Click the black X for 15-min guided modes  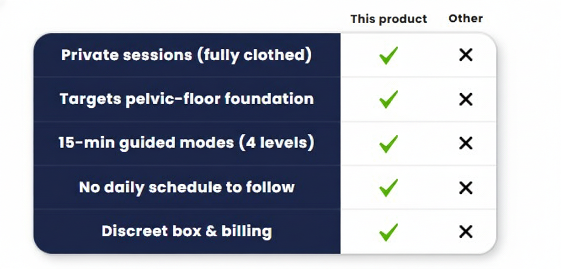tap(466, 144)
